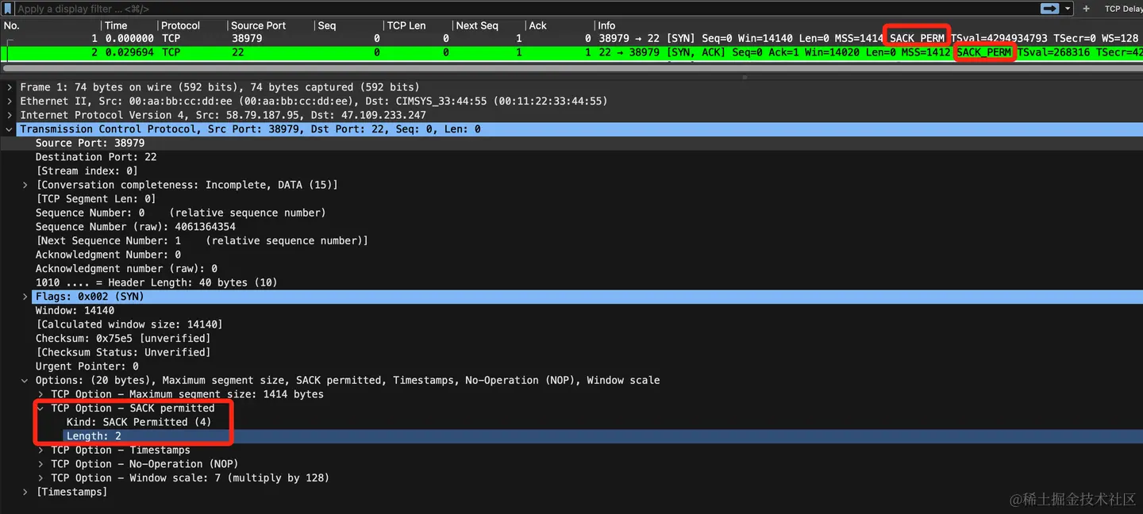
Task: Select 'Sequence Number: 0 (relative sequence number)' row
Action: (x=571, y=213)
